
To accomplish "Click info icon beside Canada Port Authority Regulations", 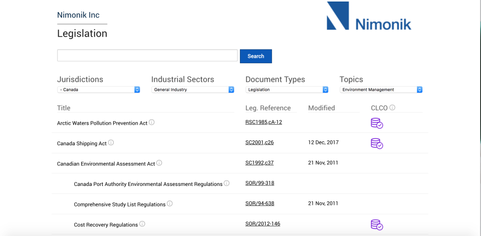I will [226, 183].
